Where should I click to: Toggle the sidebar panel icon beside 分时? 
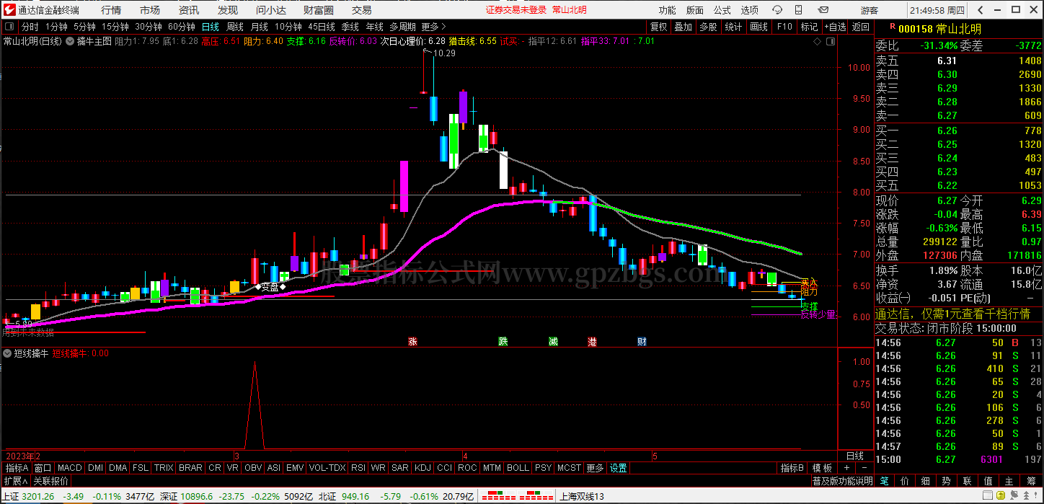point(9,27)
